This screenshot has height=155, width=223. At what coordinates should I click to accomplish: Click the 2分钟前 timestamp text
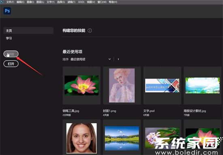coord(66,115)
